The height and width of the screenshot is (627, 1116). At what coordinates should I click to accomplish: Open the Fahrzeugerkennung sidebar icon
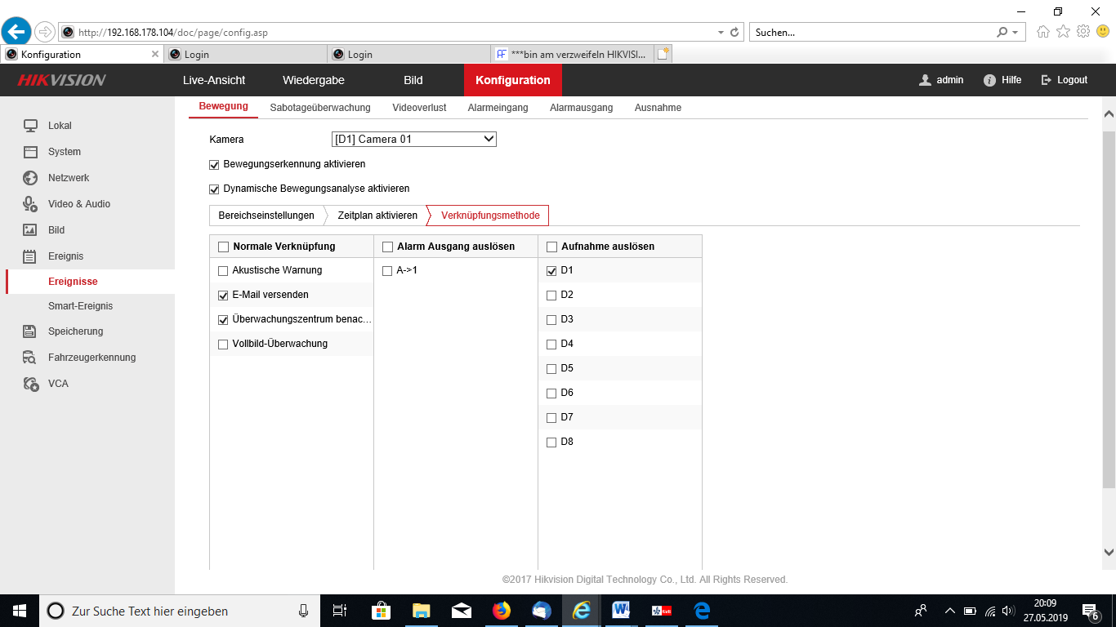coord(30,358)
